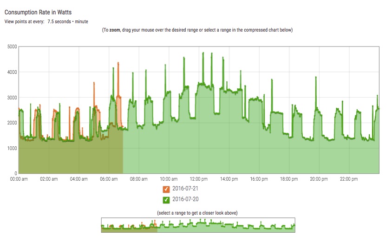Click the 06:00 am label on time axis
Screen dimensions: 392x242
click(x=108, y=179)
